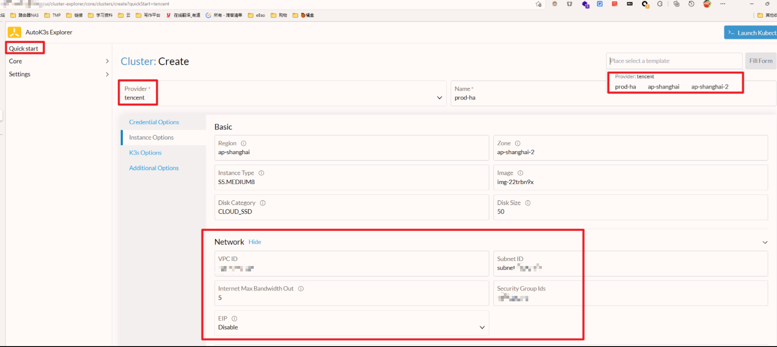Click the Instance Type info icon
Screen dimensions: 777x347
261,173
